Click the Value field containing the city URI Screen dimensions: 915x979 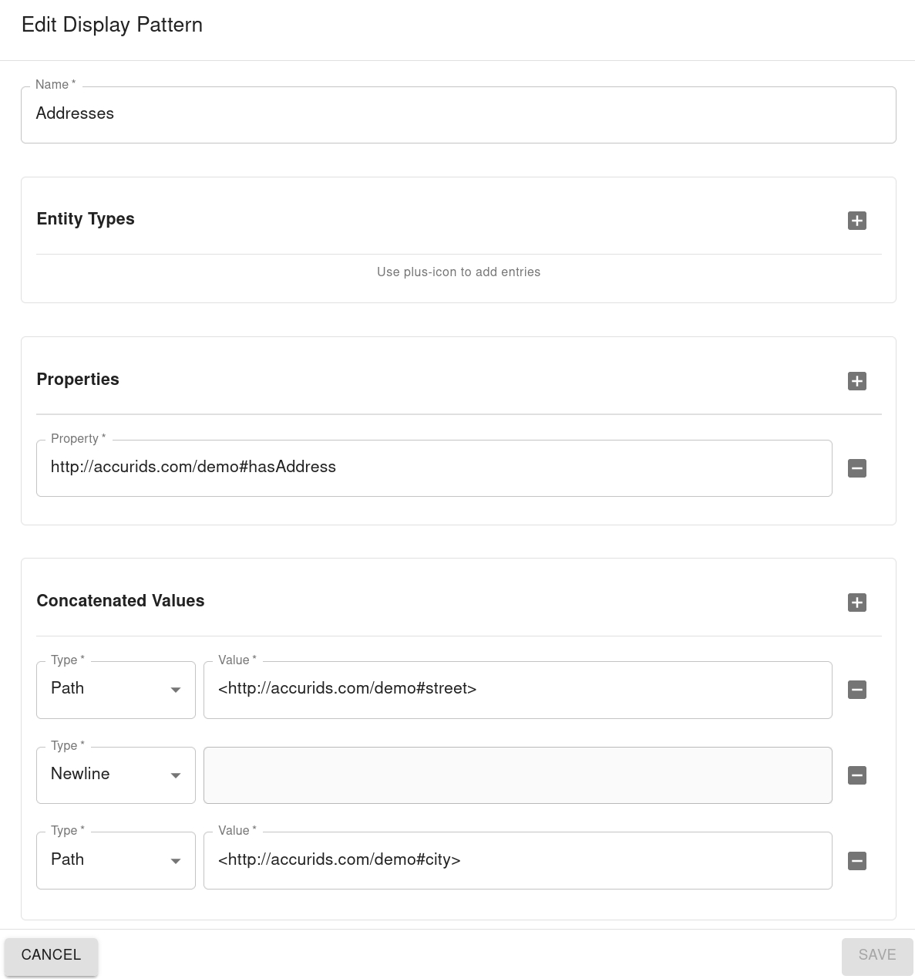[x=517, y=860]
